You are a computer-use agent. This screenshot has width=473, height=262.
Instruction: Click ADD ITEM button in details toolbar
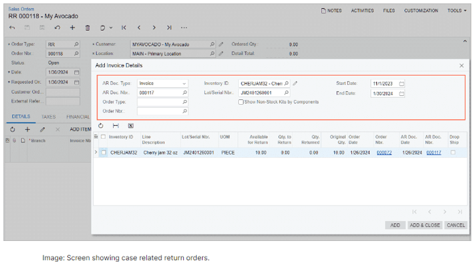pos(80,129)
